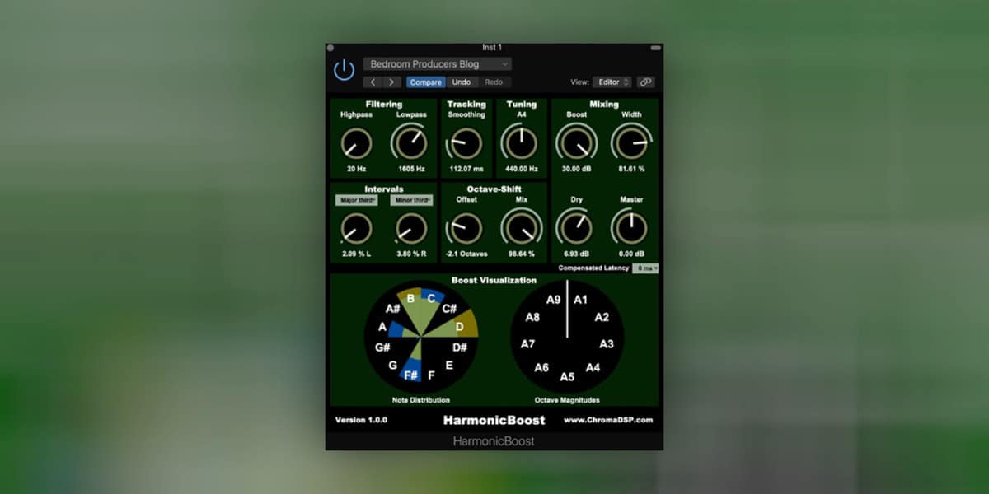
Task: Click the link chain icon button
Action: (x=646, y=82)
